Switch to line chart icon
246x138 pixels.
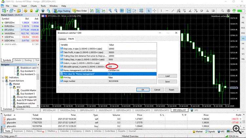coord(104,11)
